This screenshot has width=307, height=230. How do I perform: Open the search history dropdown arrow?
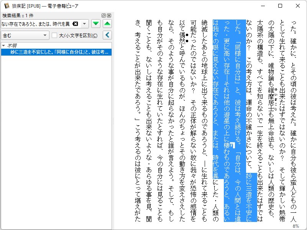point(84,24)
